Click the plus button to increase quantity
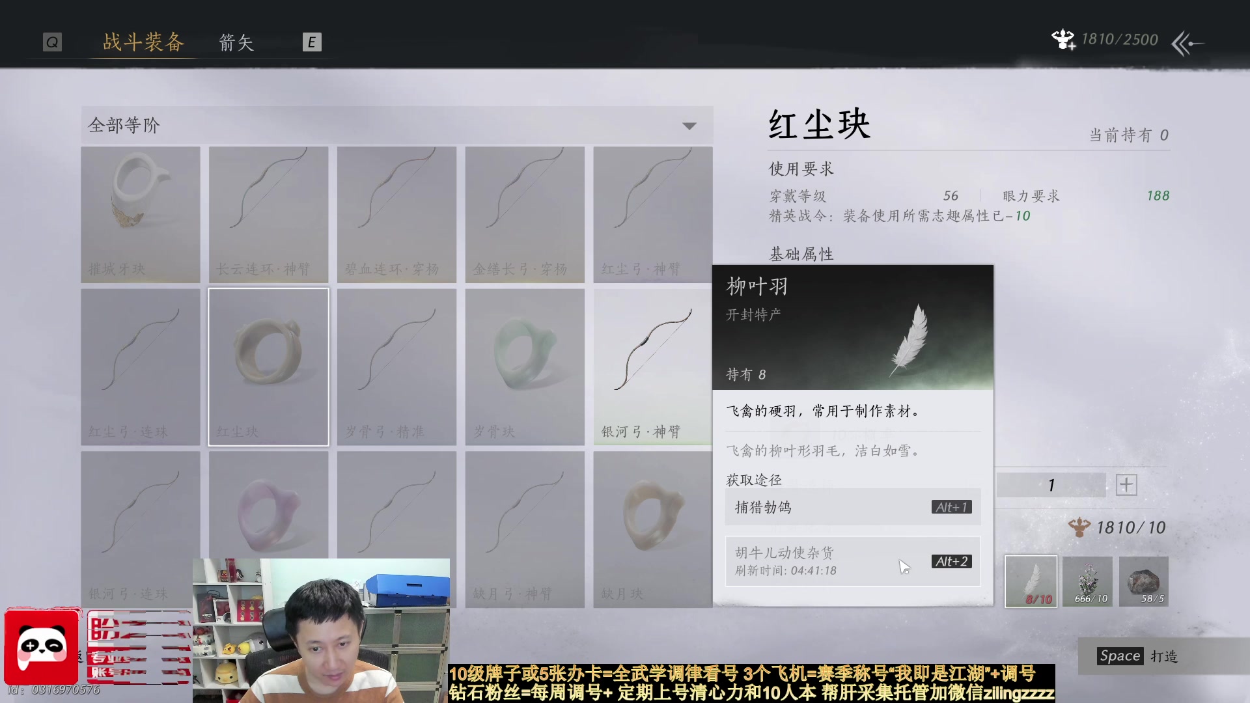Screen dimensions: 1250x703 pyautogui.click(x=1126, y=485)
